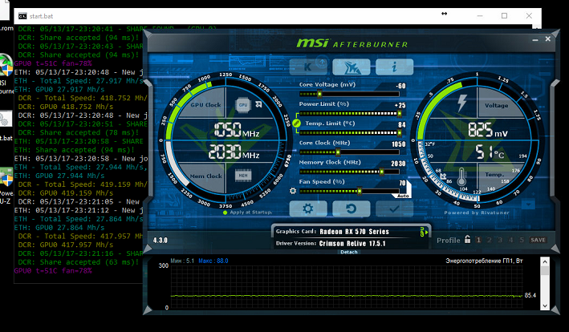Open the information 'i' button

(x=394, y=67)
